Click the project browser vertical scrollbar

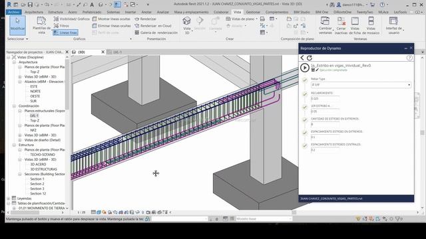[x=67, y=84]
